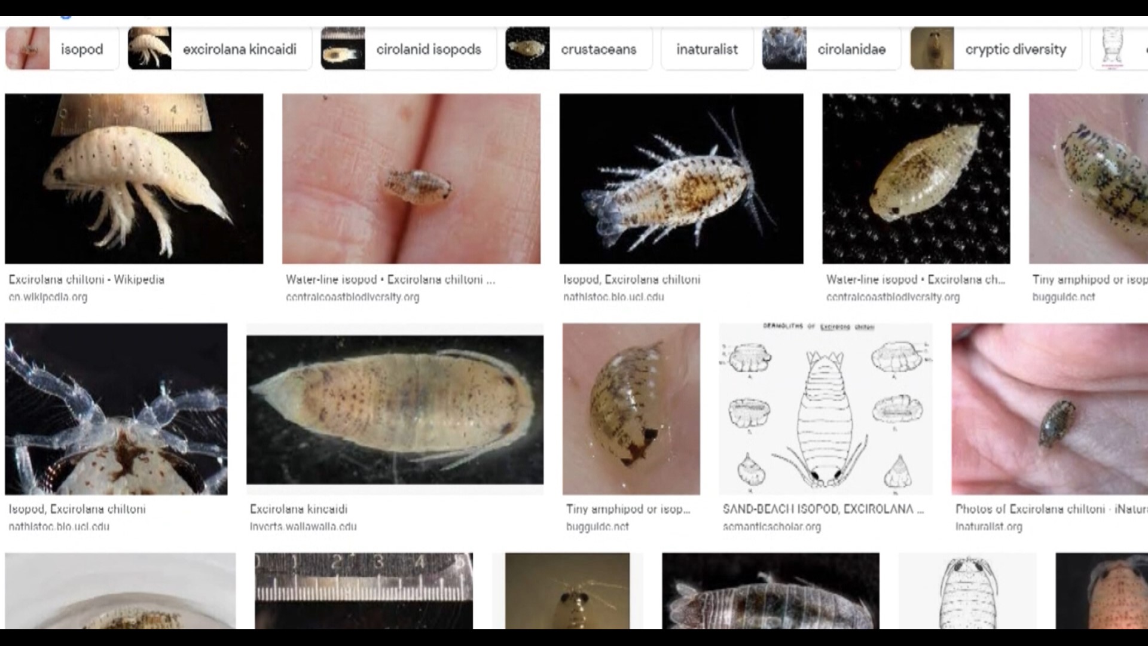1148x646 pixels.
Task: Open the sand-beach isopod line drawing
Action: [825, 409]
